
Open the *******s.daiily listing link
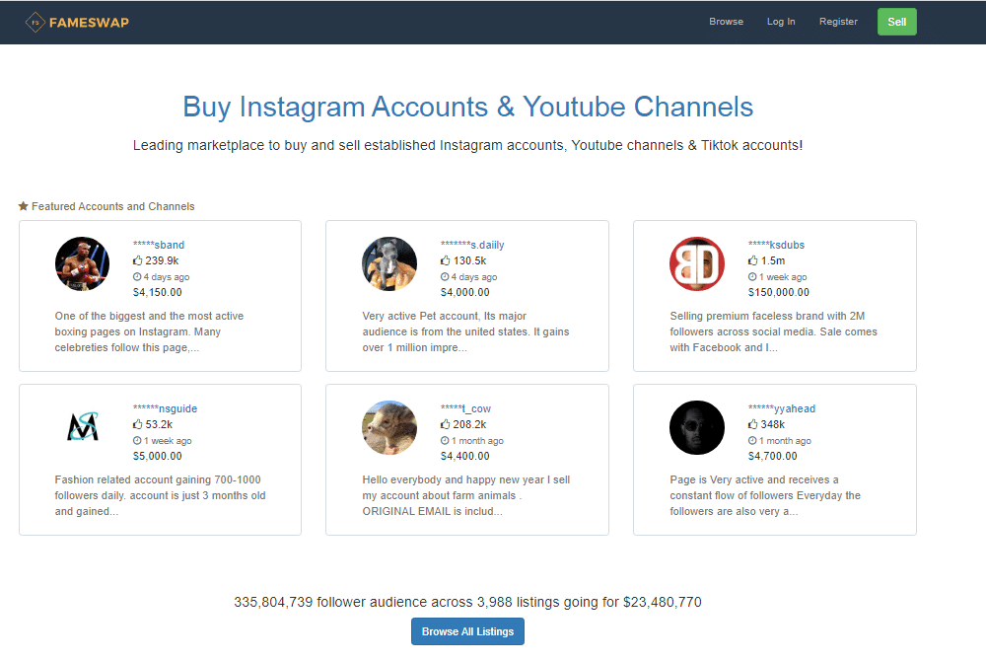(x=472, y=245)
